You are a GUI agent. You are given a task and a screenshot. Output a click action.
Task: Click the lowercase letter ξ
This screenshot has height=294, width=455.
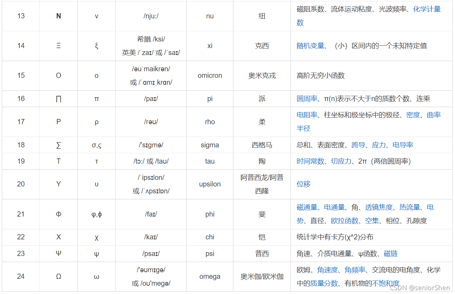click(x=97, y=46)
